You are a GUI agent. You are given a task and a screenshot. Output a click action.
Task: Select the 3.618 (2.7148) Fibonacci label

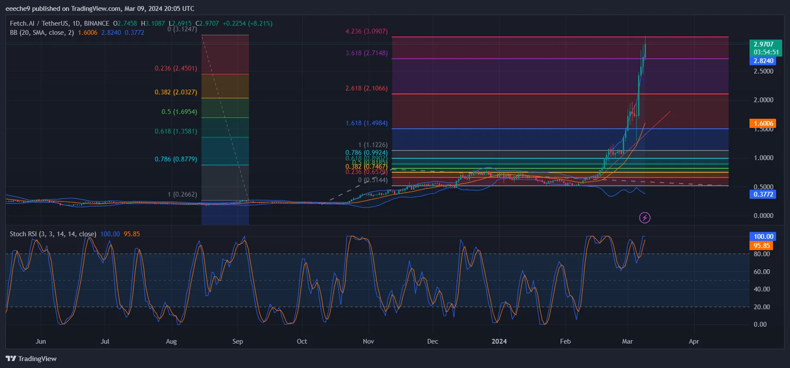(366, 53)
